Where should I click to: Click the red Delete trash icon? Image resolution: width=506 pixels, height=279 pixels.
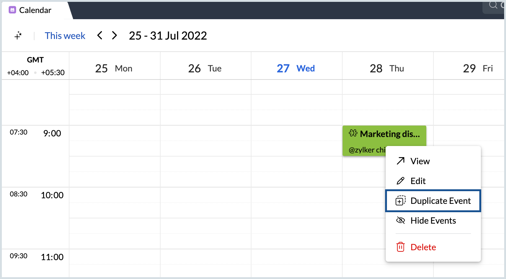click(x=401, y=247)
